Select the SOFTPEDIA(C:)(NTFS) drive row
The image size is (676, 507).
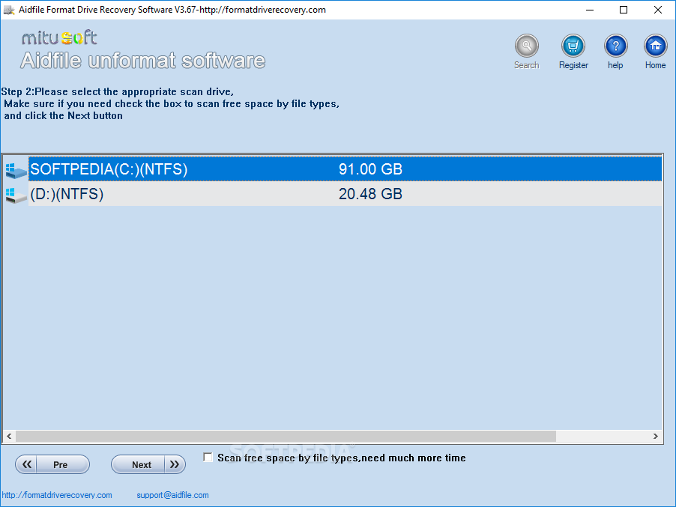click(x=345, y=169)
